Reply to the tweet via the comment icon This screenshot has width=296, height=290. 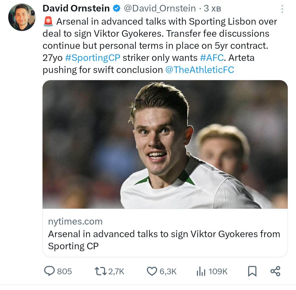[x=50, y=271]
